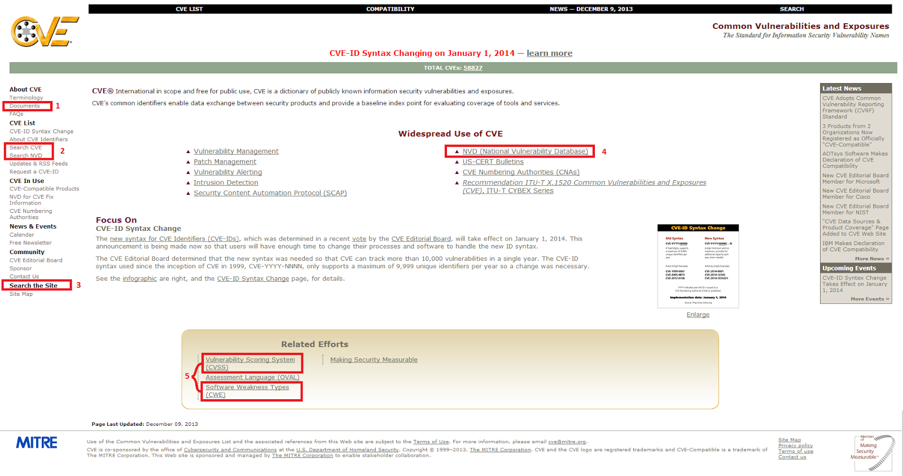The width and height of the screenshot is (903, 476).
Task: Open the CVE-ID Syntax Change infographic thumbnail
Action: [698, 266]
